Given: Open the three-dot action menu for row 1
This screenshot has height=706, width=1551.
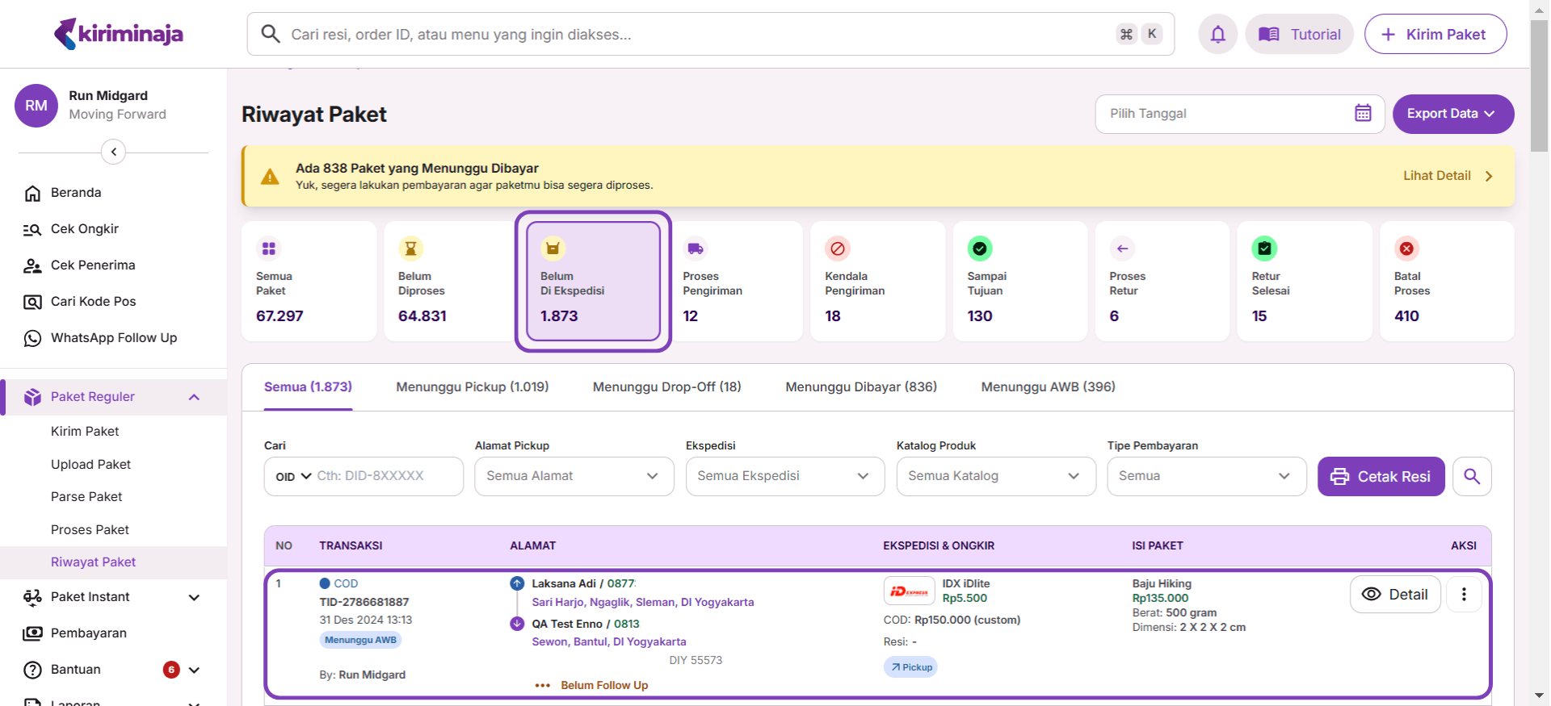Looking at the screenshot, I should 1463,595.
